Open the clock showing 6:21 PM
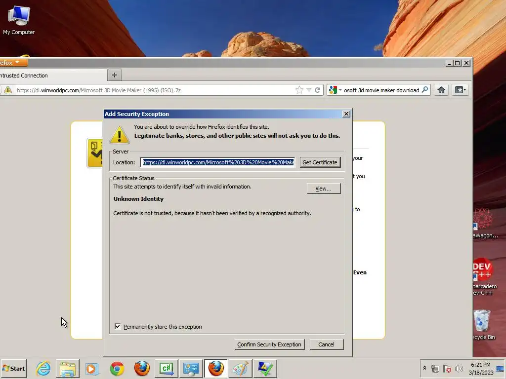Screen dimensions: 506x379 click(x=481, y=368)
